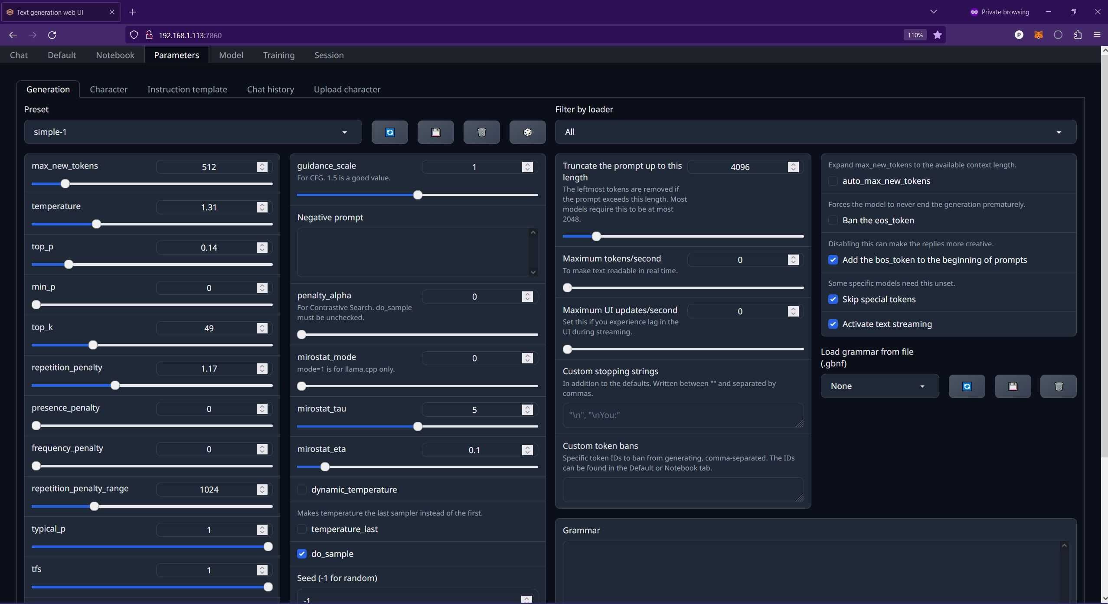
Task: Click the lock site information icon
Action: (149, 35)
